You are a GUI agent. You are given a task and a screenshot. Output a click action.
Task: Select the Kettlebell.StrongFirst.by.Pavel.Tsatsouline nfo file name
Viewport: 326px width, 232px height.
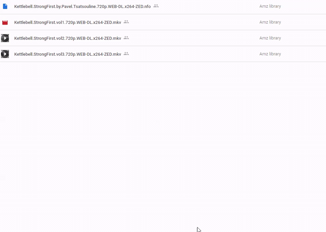point(82,6)
